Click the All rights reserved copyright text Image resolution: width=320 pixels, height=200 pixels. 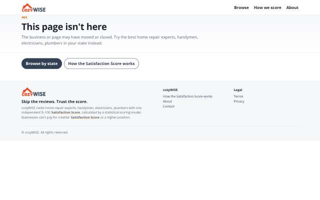44,132
